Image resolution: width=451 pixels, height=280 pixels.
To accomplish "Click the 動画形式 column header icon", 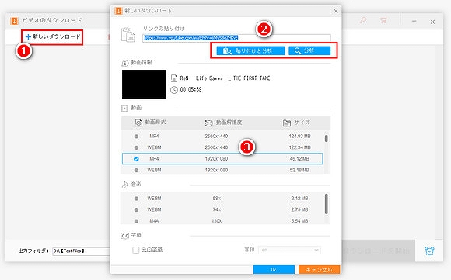I will pos(138,123).
